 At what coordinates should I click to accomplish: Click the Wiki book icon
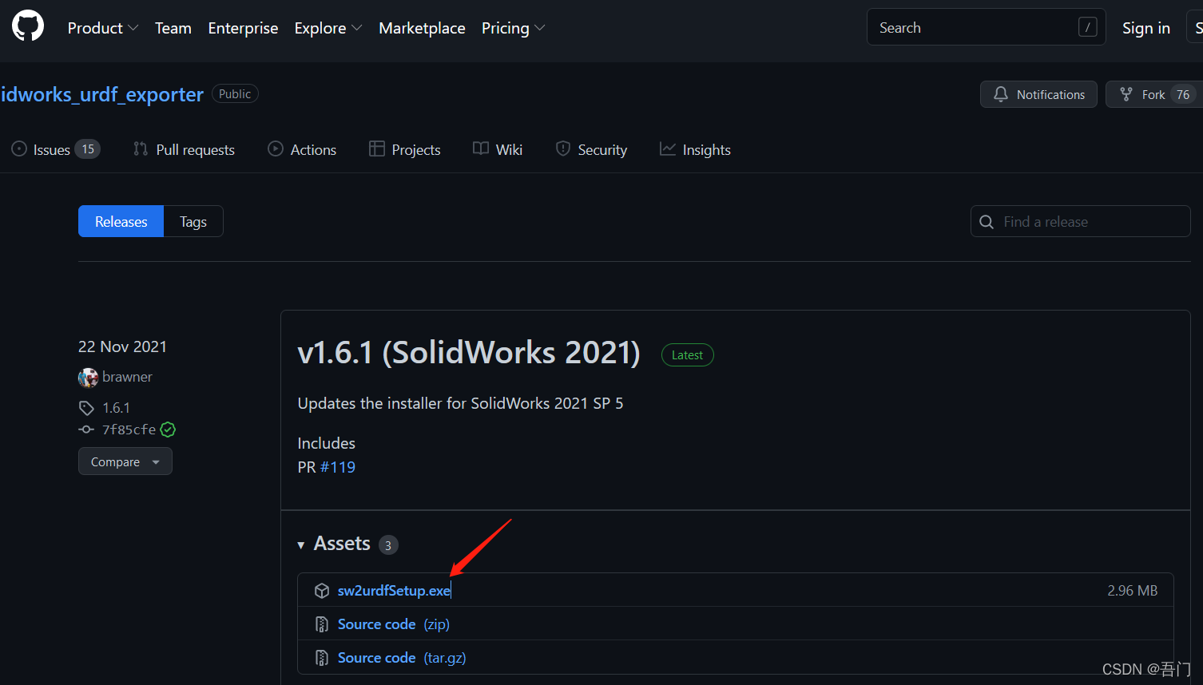pyautogui.click(x=481, y=149)
